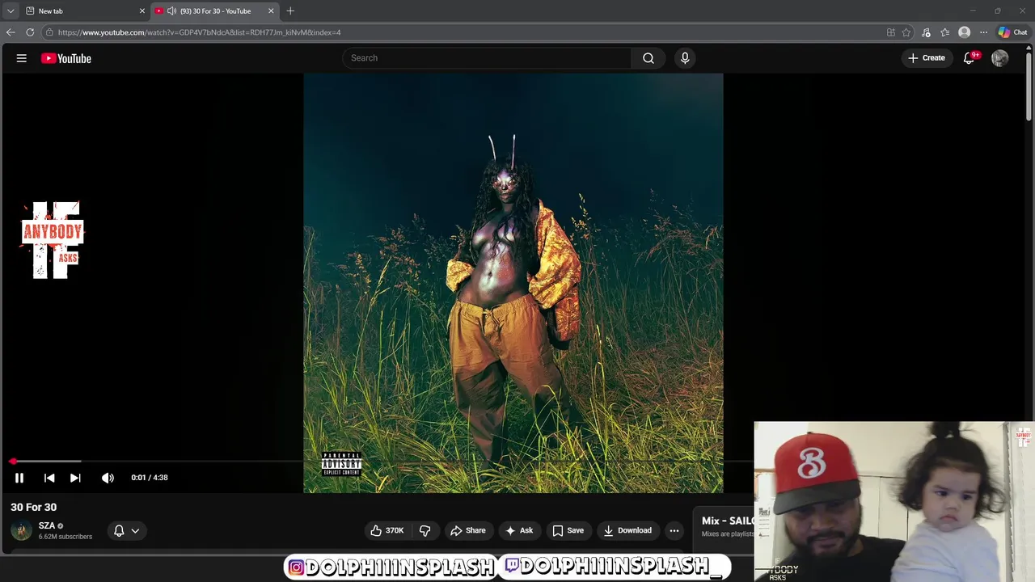Screen dimensions: 1035x582
Task: Toggle the SZA channel notification bell
Action: (119, 530)
